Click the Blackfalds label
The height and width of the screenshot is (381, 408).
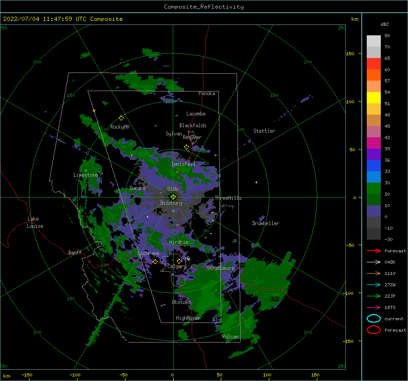(x=193, y=125)
